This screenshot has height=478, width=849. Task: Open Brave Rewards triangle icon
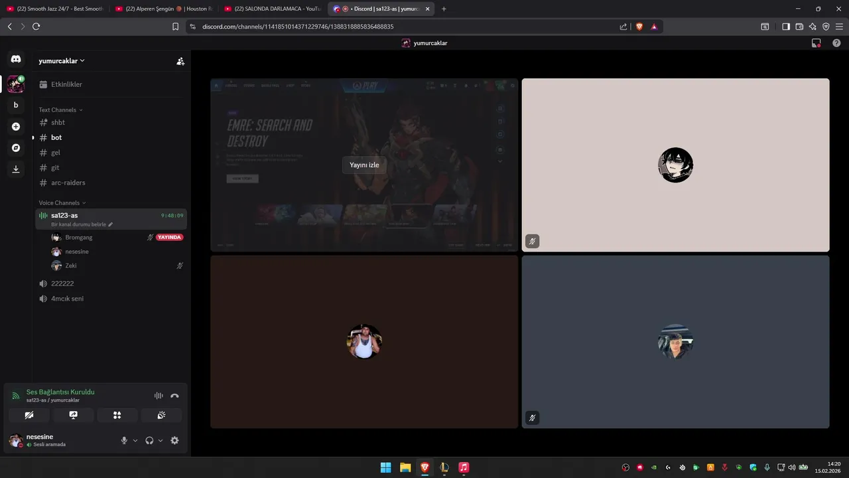pos(654,27)
